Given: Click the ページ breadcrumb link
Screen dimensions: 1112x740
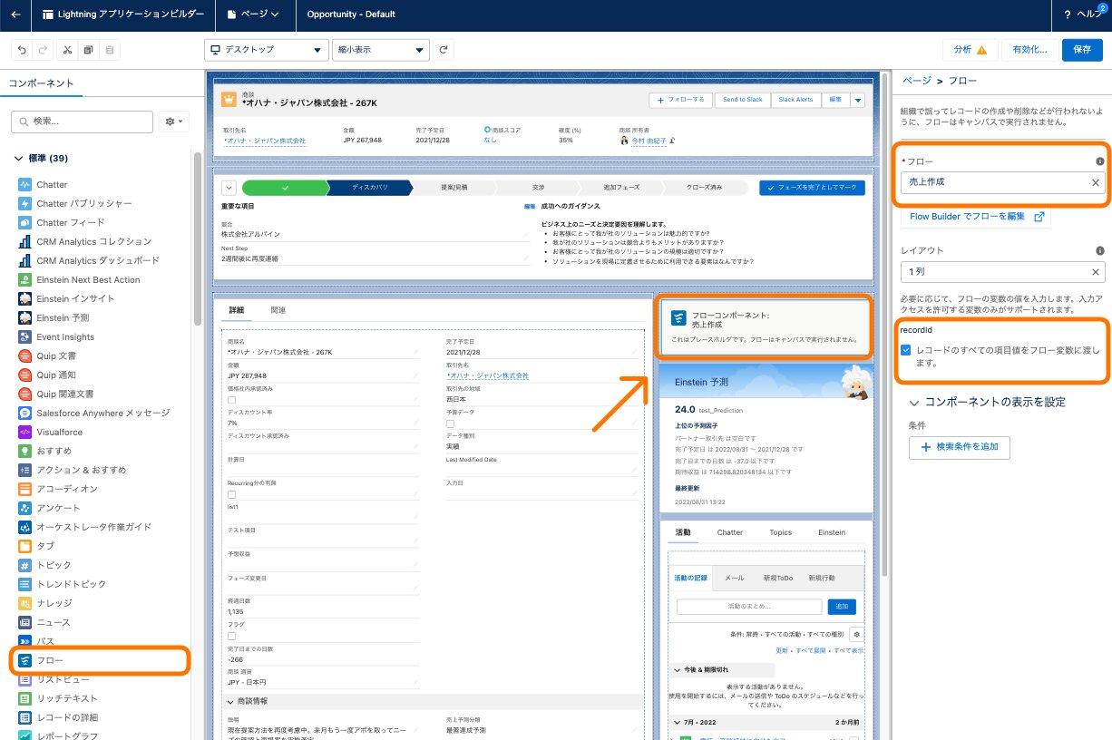Looking at the screenshot, I should click(x=916, y=81).
